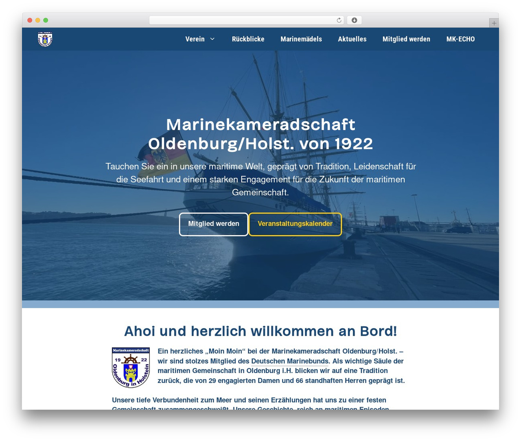Viewport: 521px width, 441px height.
Task: Navigate to Aktuelles in the navbar
Action: coord(352,39)
